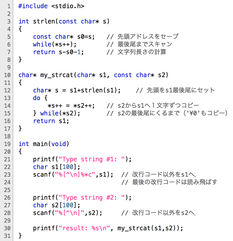Click "my_strcat(s1,s2));" on line 30
This screenshot has width=233, height=241.
(150, 228)
